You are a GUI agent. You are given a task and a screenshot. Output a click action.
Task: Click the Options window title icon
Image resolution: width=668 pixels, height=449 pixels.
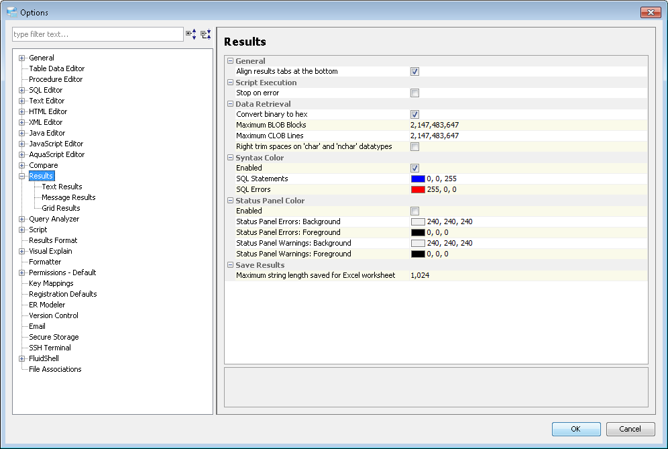(x=12, y=12)
